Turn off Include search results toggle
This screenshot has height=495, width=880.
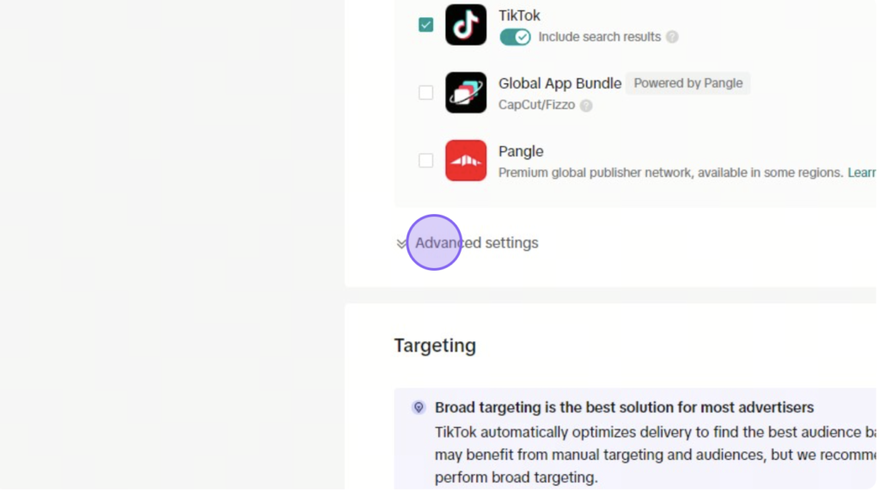click(515, 37)
